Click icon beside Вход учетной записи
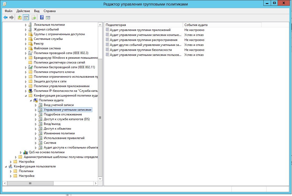 (40, 105)
